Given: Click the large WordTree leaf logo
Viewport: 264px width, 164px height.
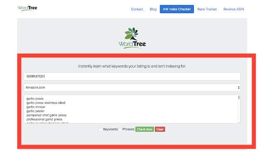Looking at the screenshot, I should click(x=132, y=38).
